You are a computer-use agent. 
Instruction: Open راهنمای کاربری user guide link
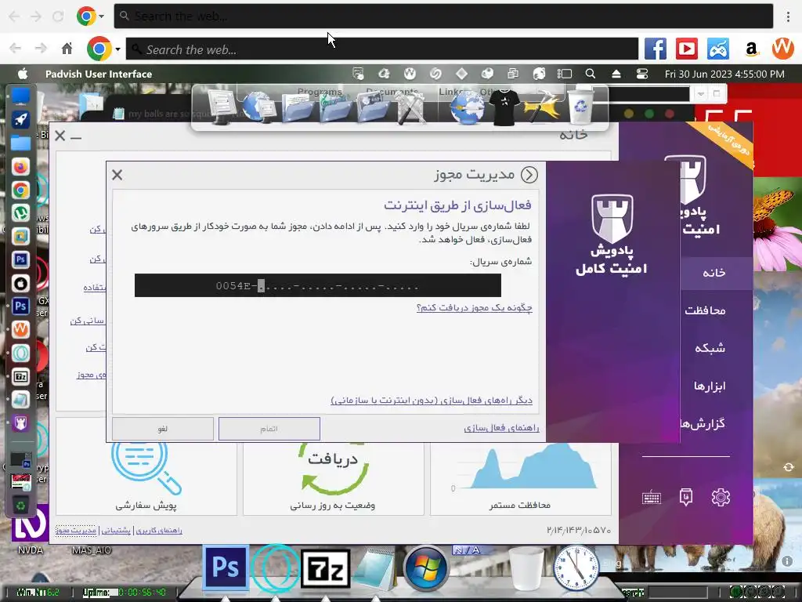(159, 531)
